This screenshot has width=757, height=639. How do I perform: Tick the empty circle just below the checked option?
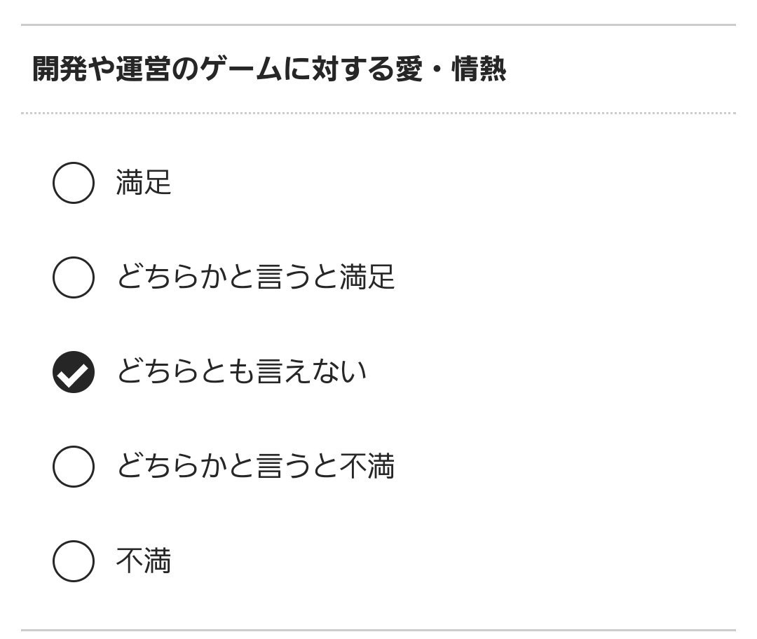(74, 467)
